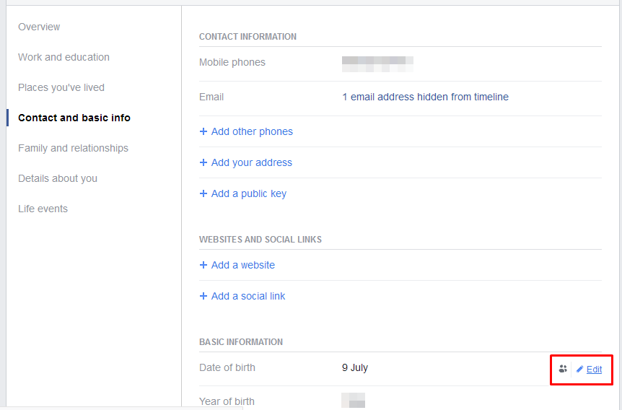The image size is (622, 410).
Task: Click the CONTACT INFORMATION heading
Action: [x=248, y=37]
